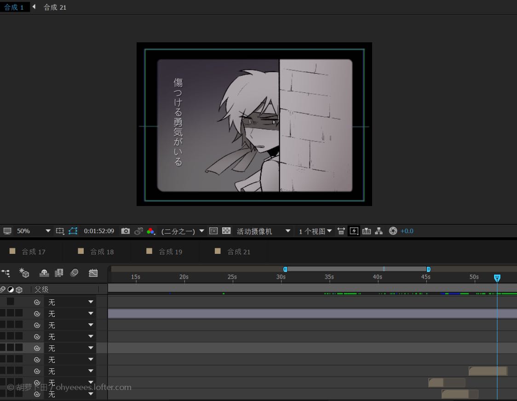Enable Draft 3D icon in timeline
The image size is (517, 401).
(x=24, y=273)
